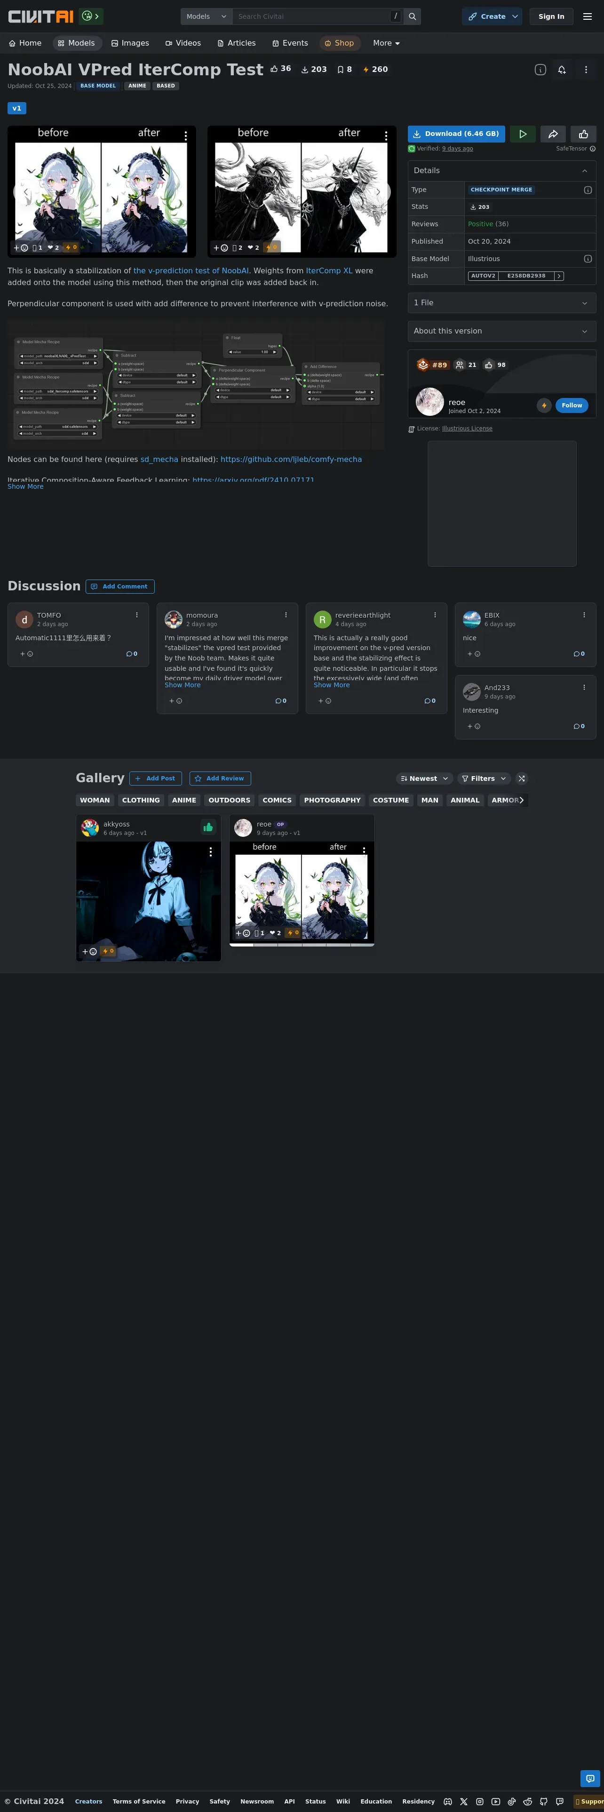Expand About this version section
604x1812 pixels.
501,331
